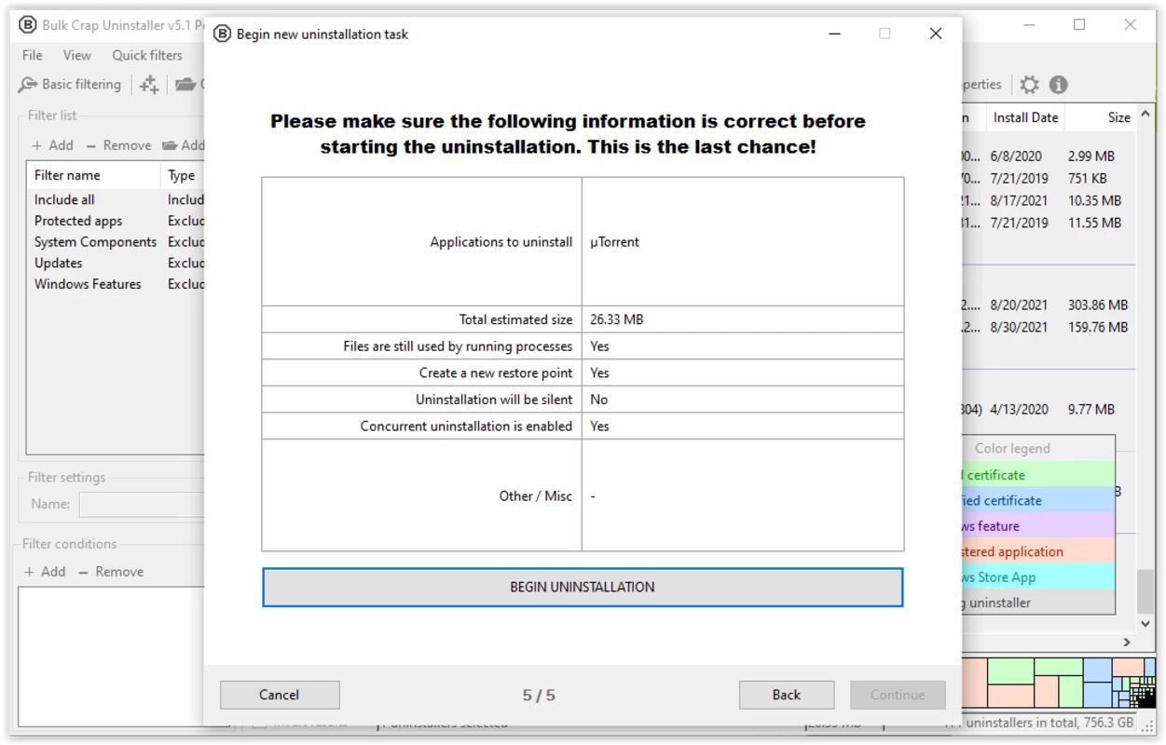This screenshot has width=1166, height=745.
Task: Sort the application list by Install Date
Action: click(x=1025, y=117)
